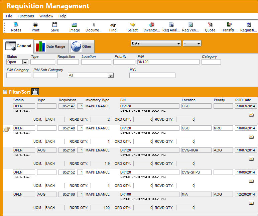Click the pointing hand row indicator

pos(7,129)
